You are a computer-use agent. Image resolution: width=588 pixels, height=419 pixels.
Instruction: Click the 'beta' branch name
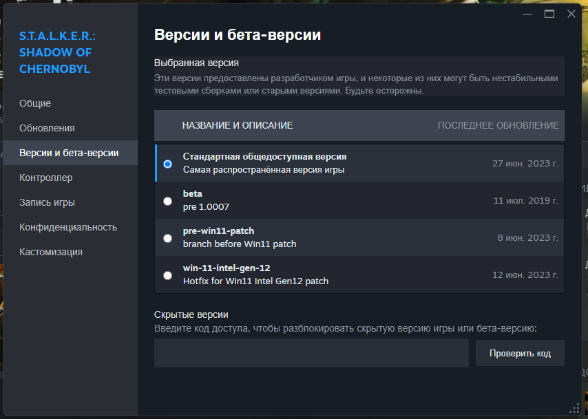192,194
